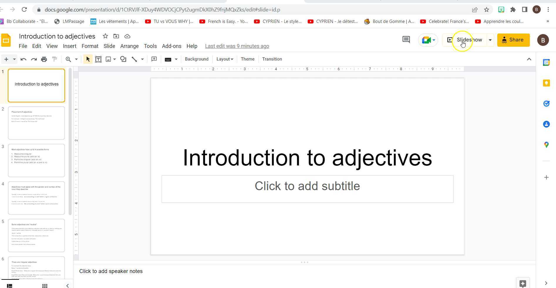Select the Shape tool
This screenshot has height=288, width=556.
point(123,59)
